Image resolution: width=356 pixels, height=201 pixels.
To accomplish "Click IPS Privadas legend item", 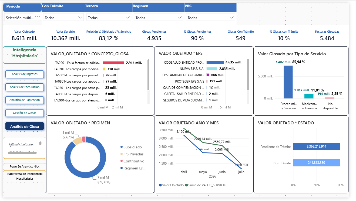I will click(x=132, y=154).
